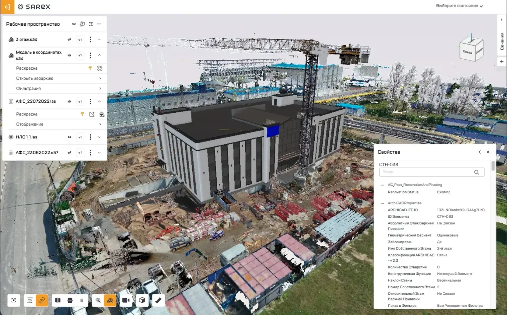Screen dimensions: 507x315
Task: Click the fit-to-screen focus icon
Action: (x=14, y=300)
